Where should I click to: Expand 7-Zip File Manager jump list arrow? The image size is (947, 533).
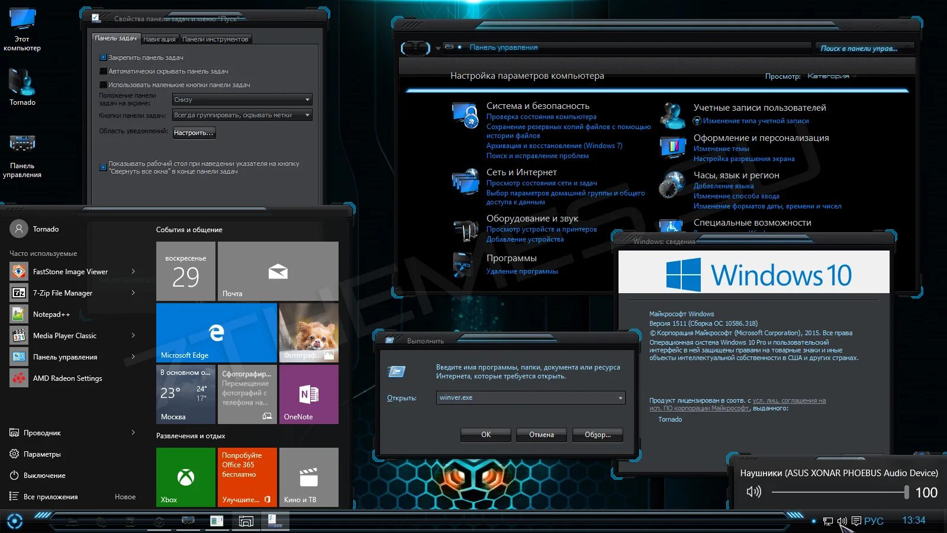click(133, 293)
